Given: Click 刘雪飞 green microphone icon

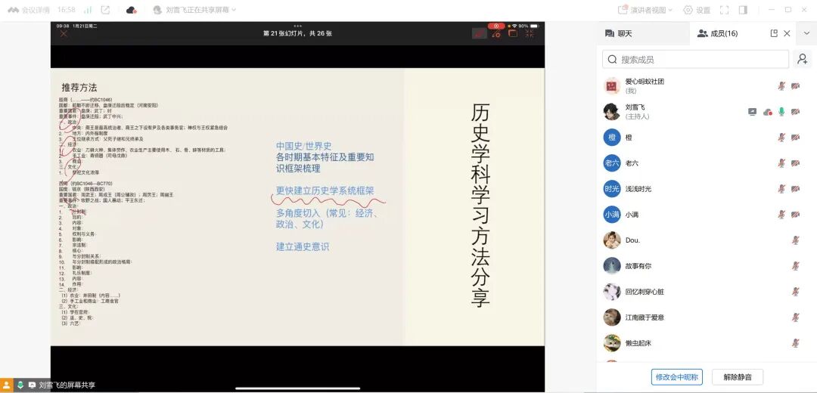Looking at the screenshot, I should coord(781,111).
